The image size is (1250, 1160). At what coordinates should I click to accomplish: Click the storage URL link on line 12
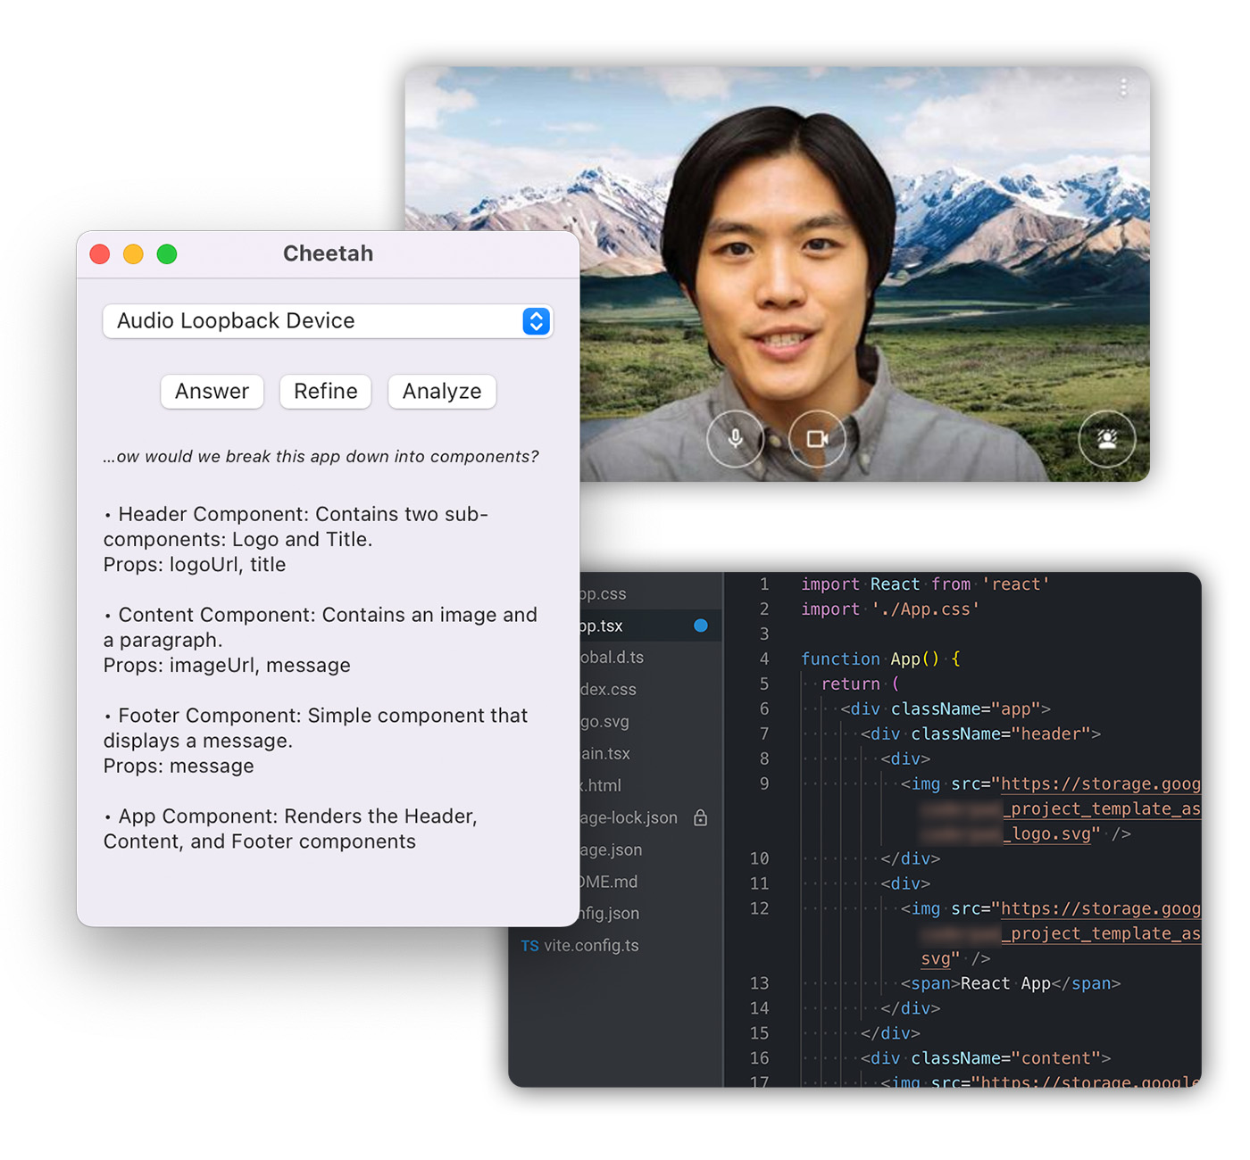(x=1098, y=908)
